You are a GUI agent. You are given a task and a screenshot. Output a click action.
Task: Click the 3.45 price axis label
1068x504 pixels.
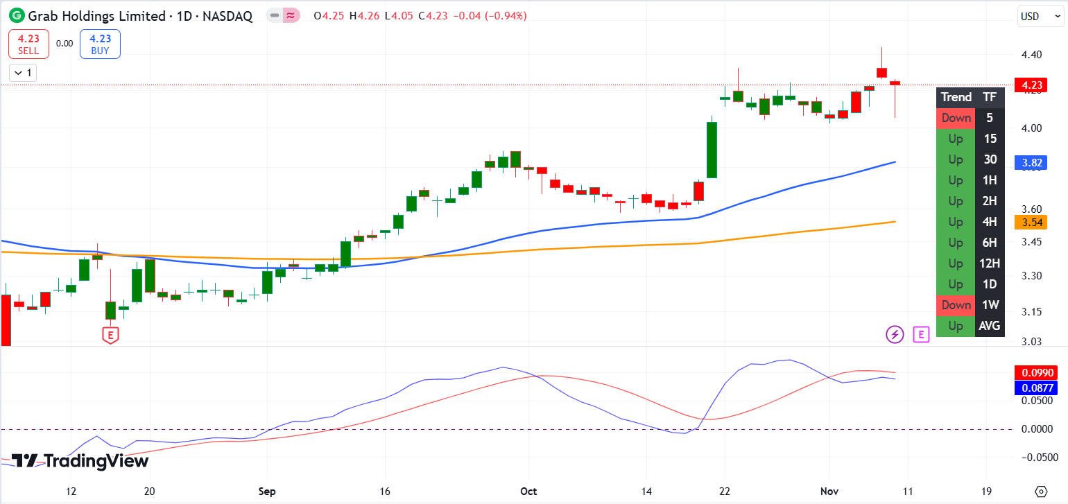(1032, 242)
